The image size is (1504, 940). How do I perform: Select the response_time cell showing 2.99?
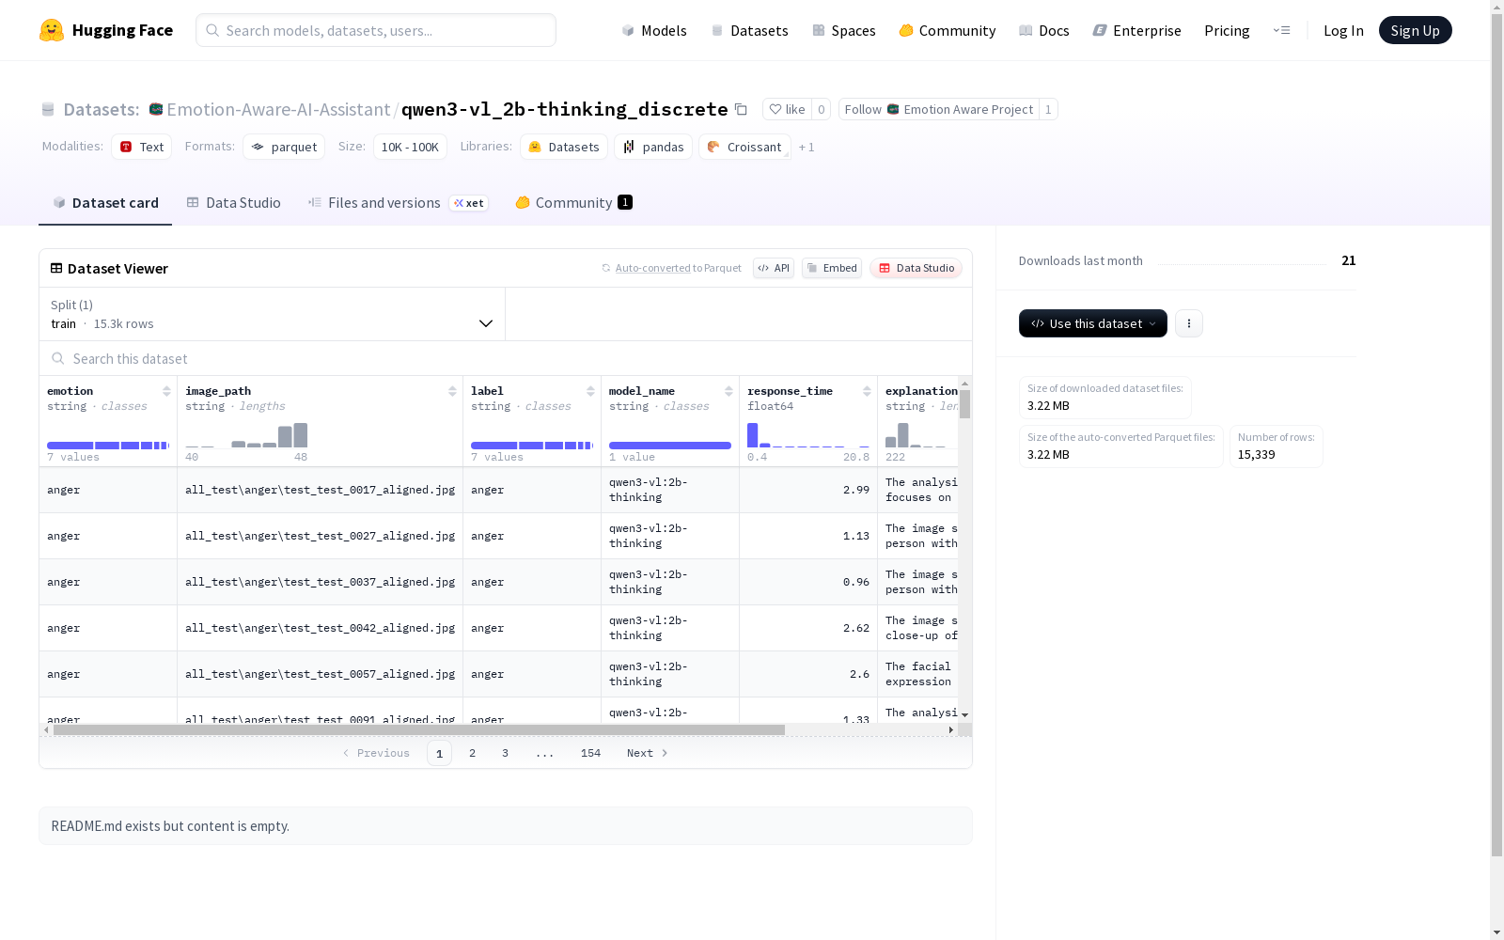pos(808,490)
